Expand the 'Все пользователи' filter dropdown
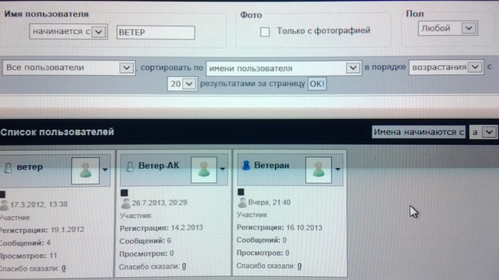This screenshot has width=499, height=280. pos(126,68)
